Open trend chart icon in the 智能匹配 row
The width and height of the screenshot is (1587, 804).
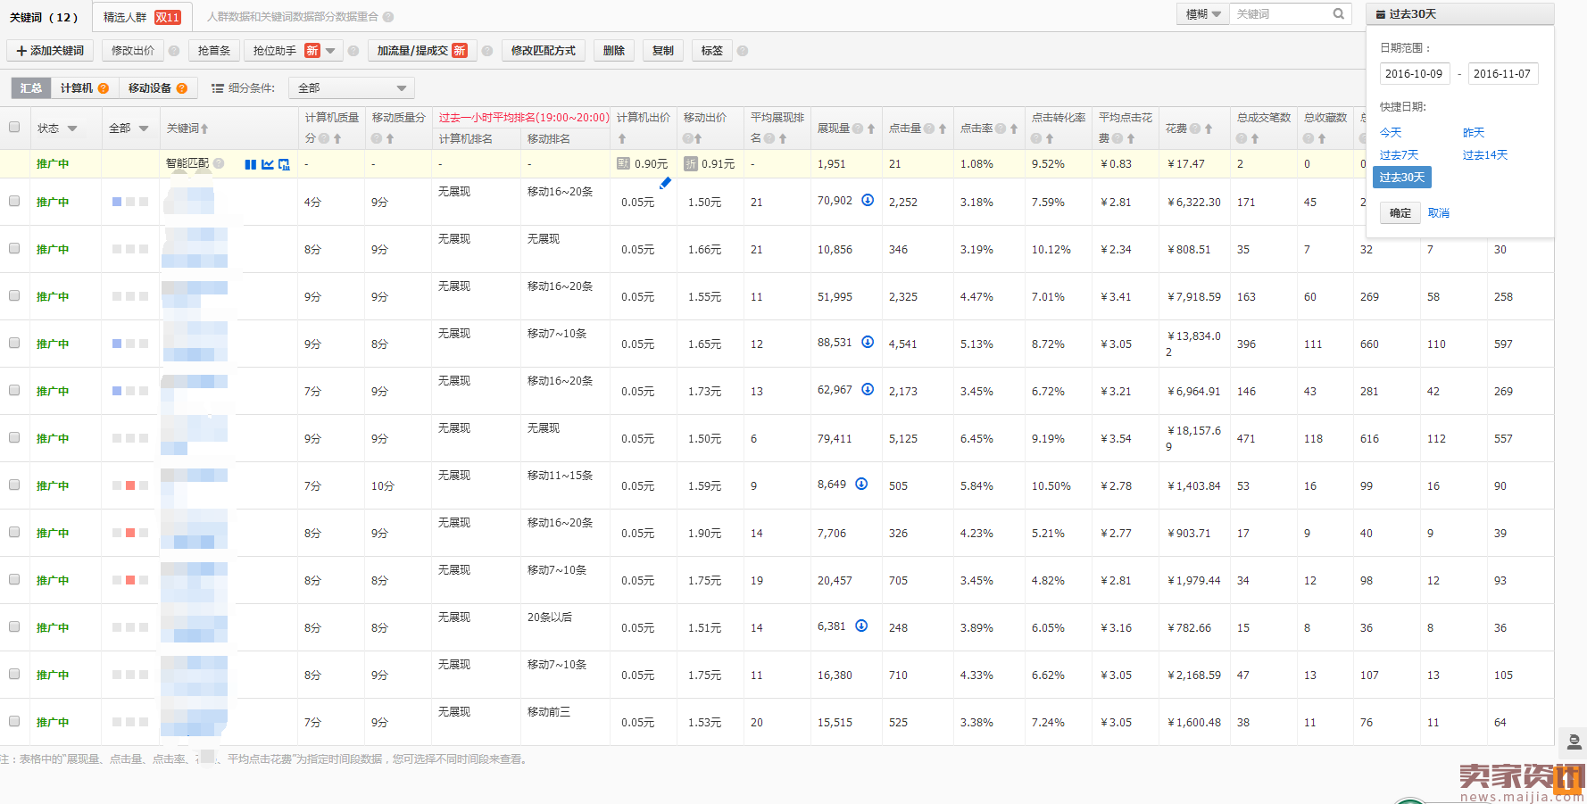pos(268,164)
